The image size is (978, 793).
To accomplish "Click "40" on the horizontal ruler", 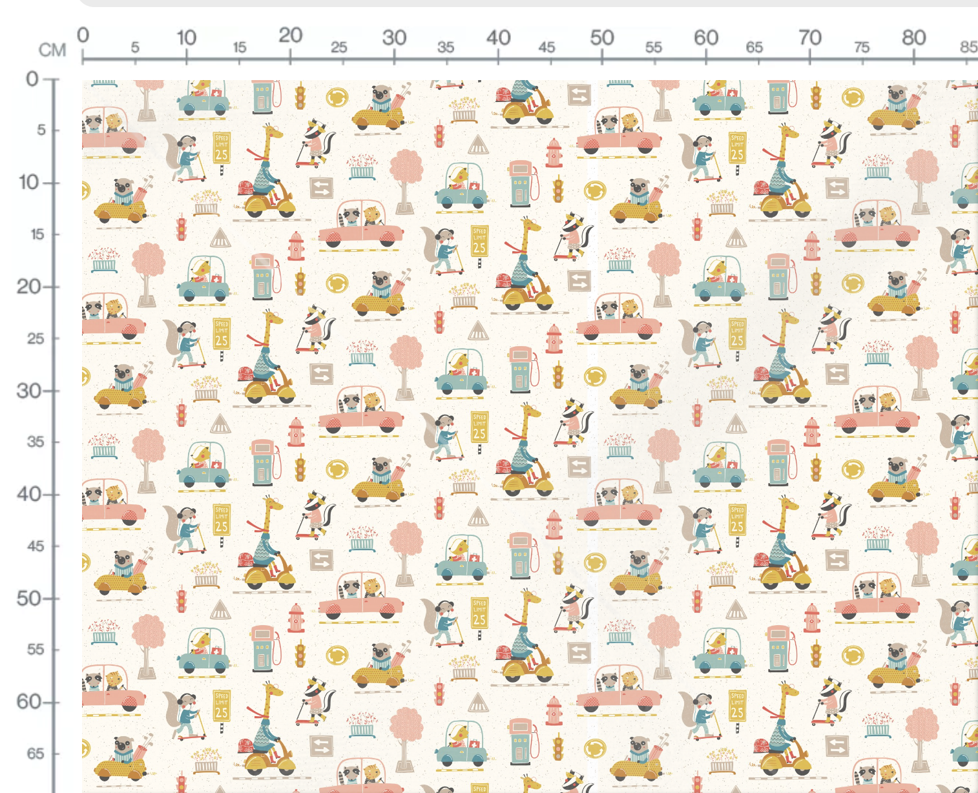I will [498, 37].
